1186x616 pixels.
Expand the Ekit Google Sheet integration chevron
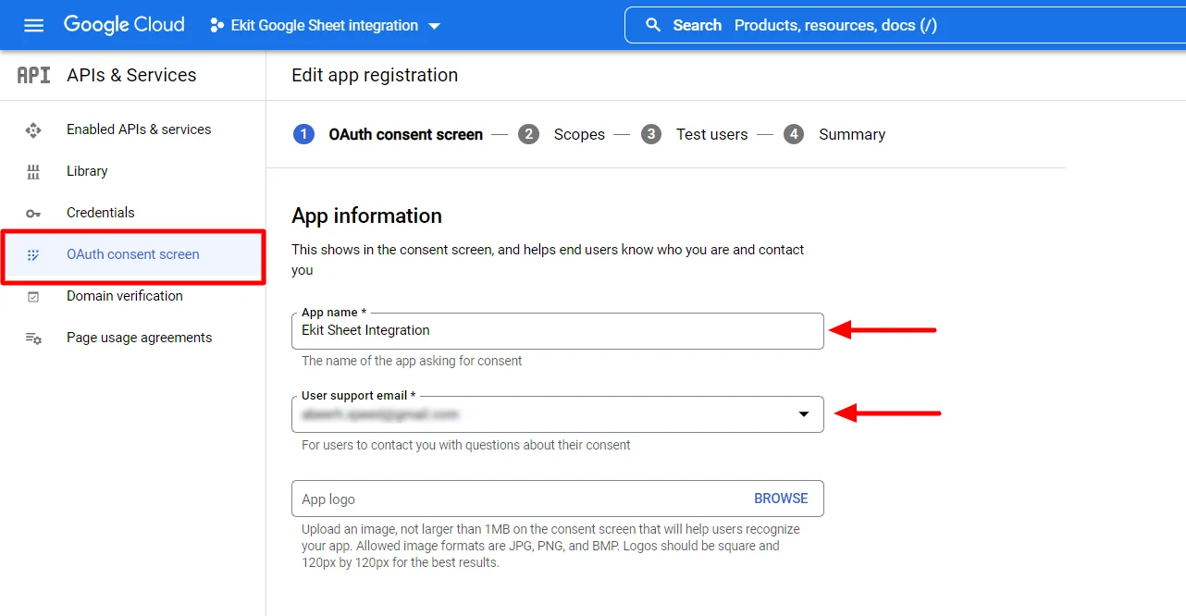(434, 26)
